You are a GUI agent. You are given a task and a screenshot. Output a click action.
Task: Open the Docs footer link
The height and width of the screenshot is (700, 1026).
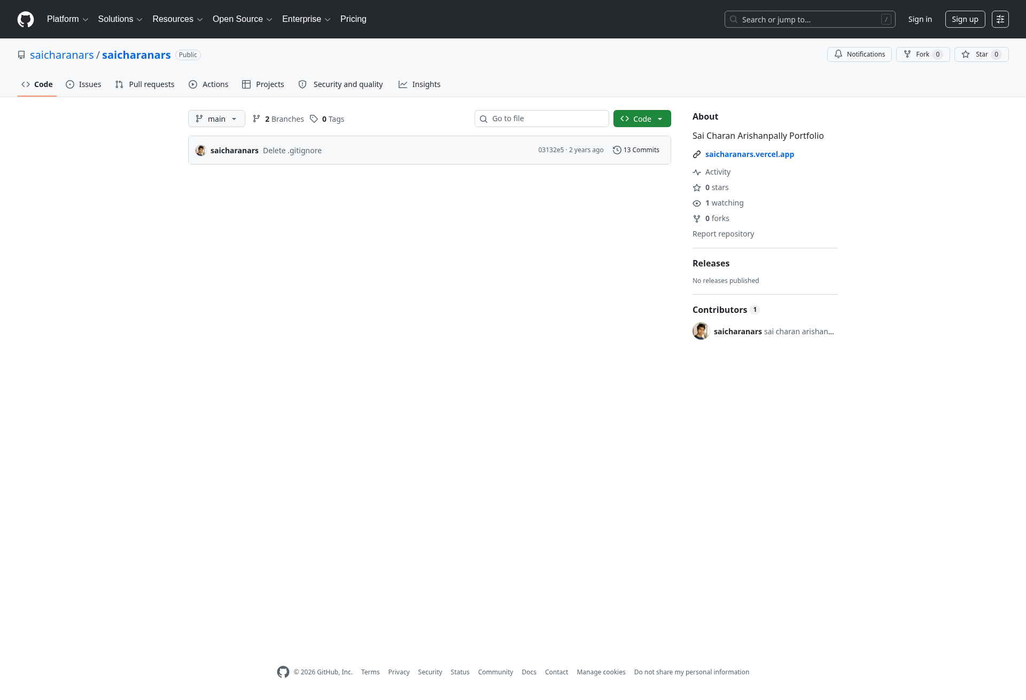click(529, 672)
